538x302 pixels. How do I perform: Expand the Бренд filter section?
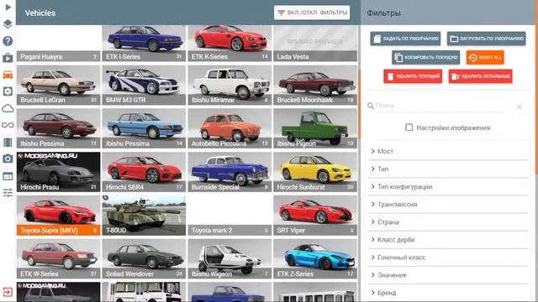[448, 293]
